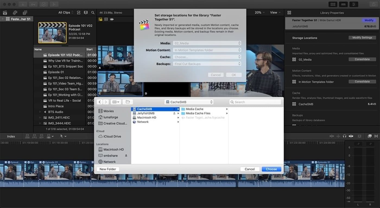Click connect clip to primary storyline icon
The image size is (380, 208).
pos(27,136)
